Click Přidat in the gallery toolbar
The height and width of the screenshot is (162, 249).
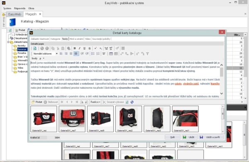click(x=37, y=102)
